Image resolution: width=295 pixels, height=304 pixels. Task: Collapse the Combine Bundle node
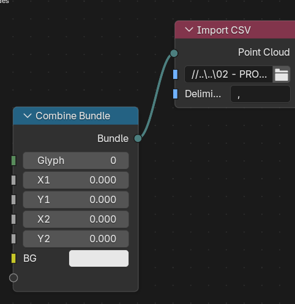(x=28, y=116)
